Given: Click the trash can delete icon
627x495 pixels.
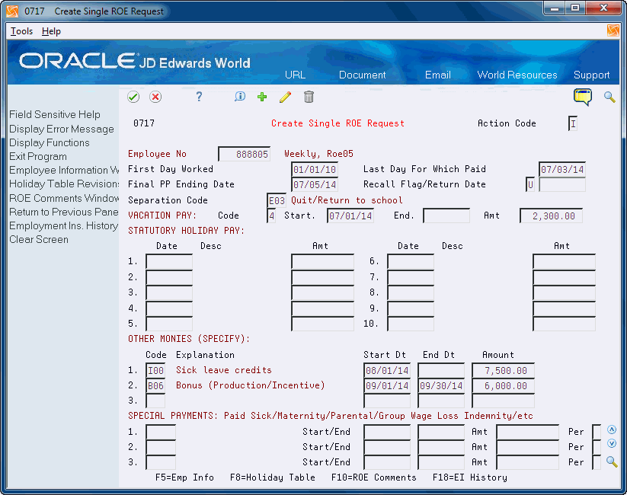Looking at the screenshot, I should click(x=309, y=97).
